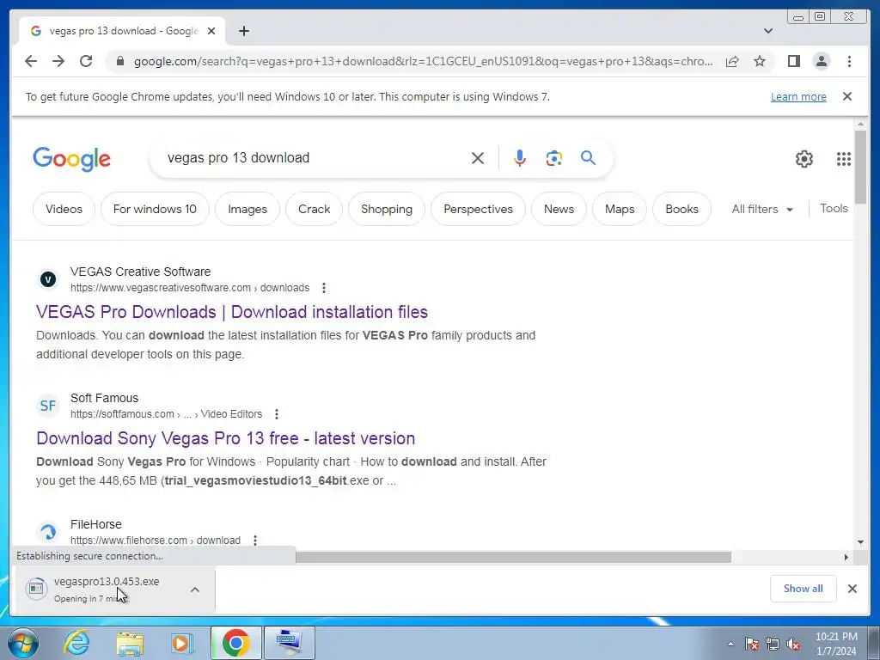Start voice search with the microphone
This screenshot has height=660, width=880.
520,158
